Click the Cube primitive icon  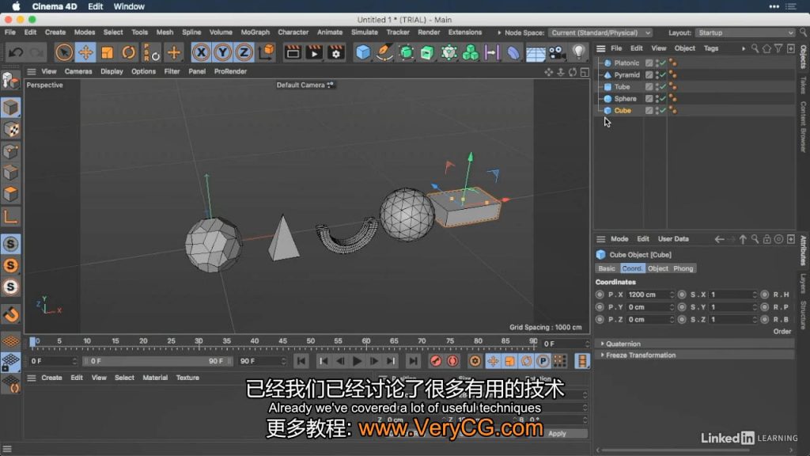[x=363, y=52]
